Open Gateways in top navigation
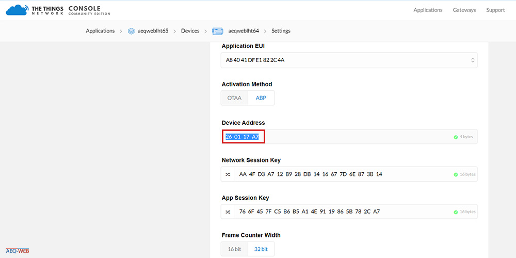516x258 pixels. click(464, 10)
